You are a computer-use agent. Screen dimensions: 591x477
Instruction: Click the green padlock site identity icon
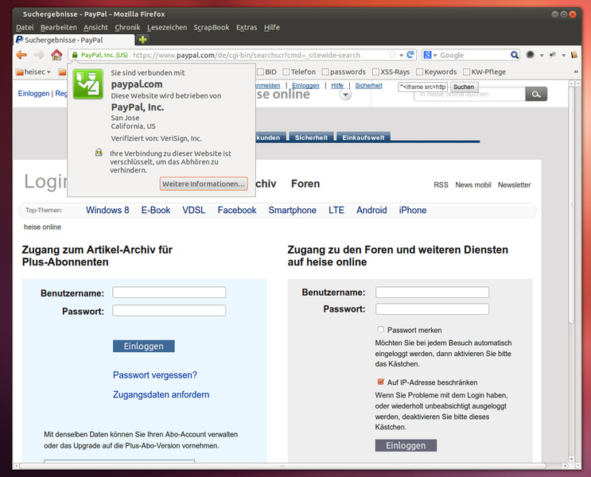(75, 55)
